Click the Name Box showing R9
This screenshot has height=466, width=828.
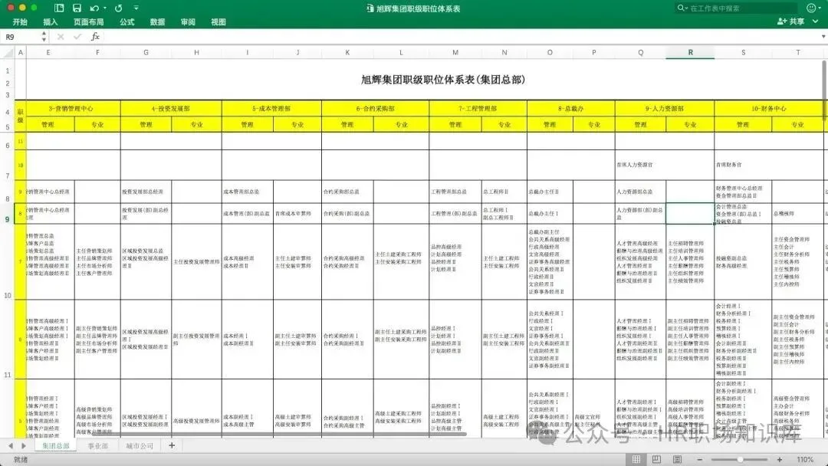pyautogui.click(x=21, y=37)
